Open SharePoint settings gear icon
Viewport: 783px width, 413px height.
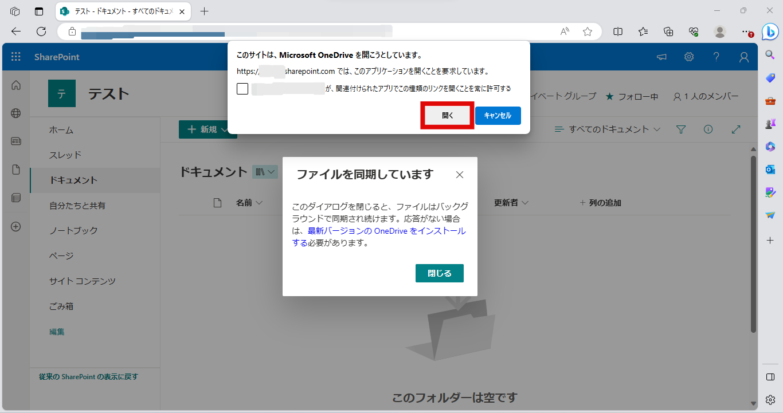tap(689, 57)
